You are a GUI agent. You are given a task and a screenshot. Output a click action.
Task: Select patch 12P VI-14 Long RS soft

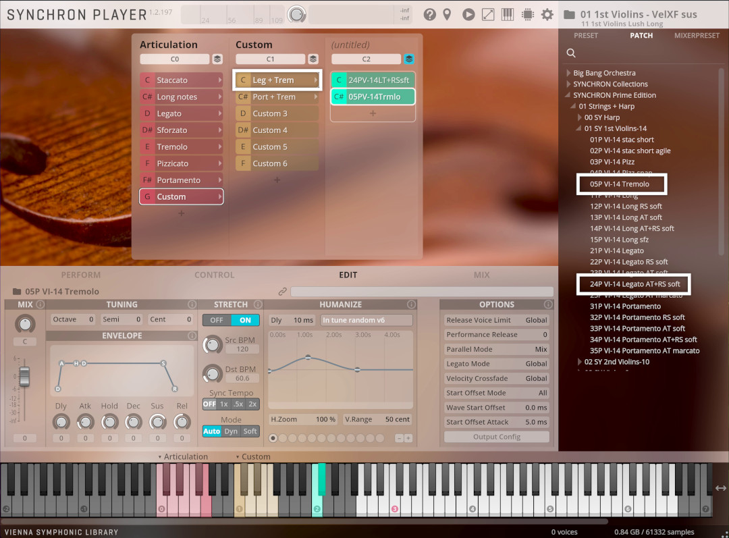[626, 206]
